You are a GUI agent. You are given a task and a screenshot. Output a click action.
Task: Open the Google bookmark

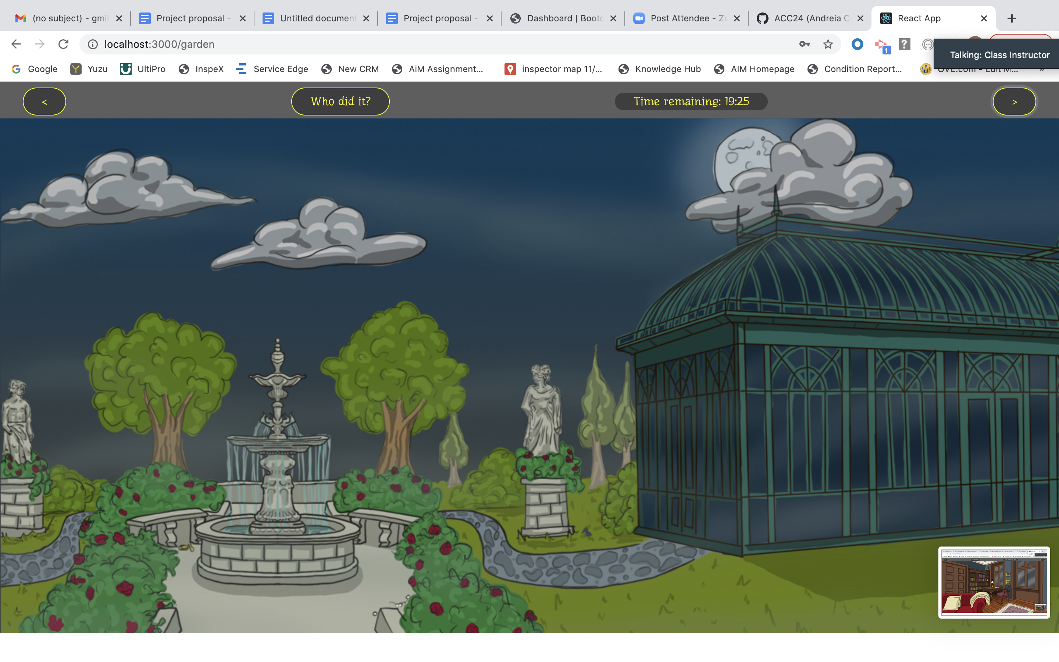click(35, 69)
